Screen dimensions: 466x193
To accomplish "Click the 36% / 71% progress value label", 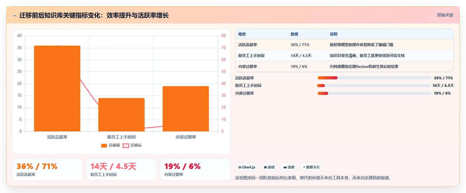I will point(443,78).
